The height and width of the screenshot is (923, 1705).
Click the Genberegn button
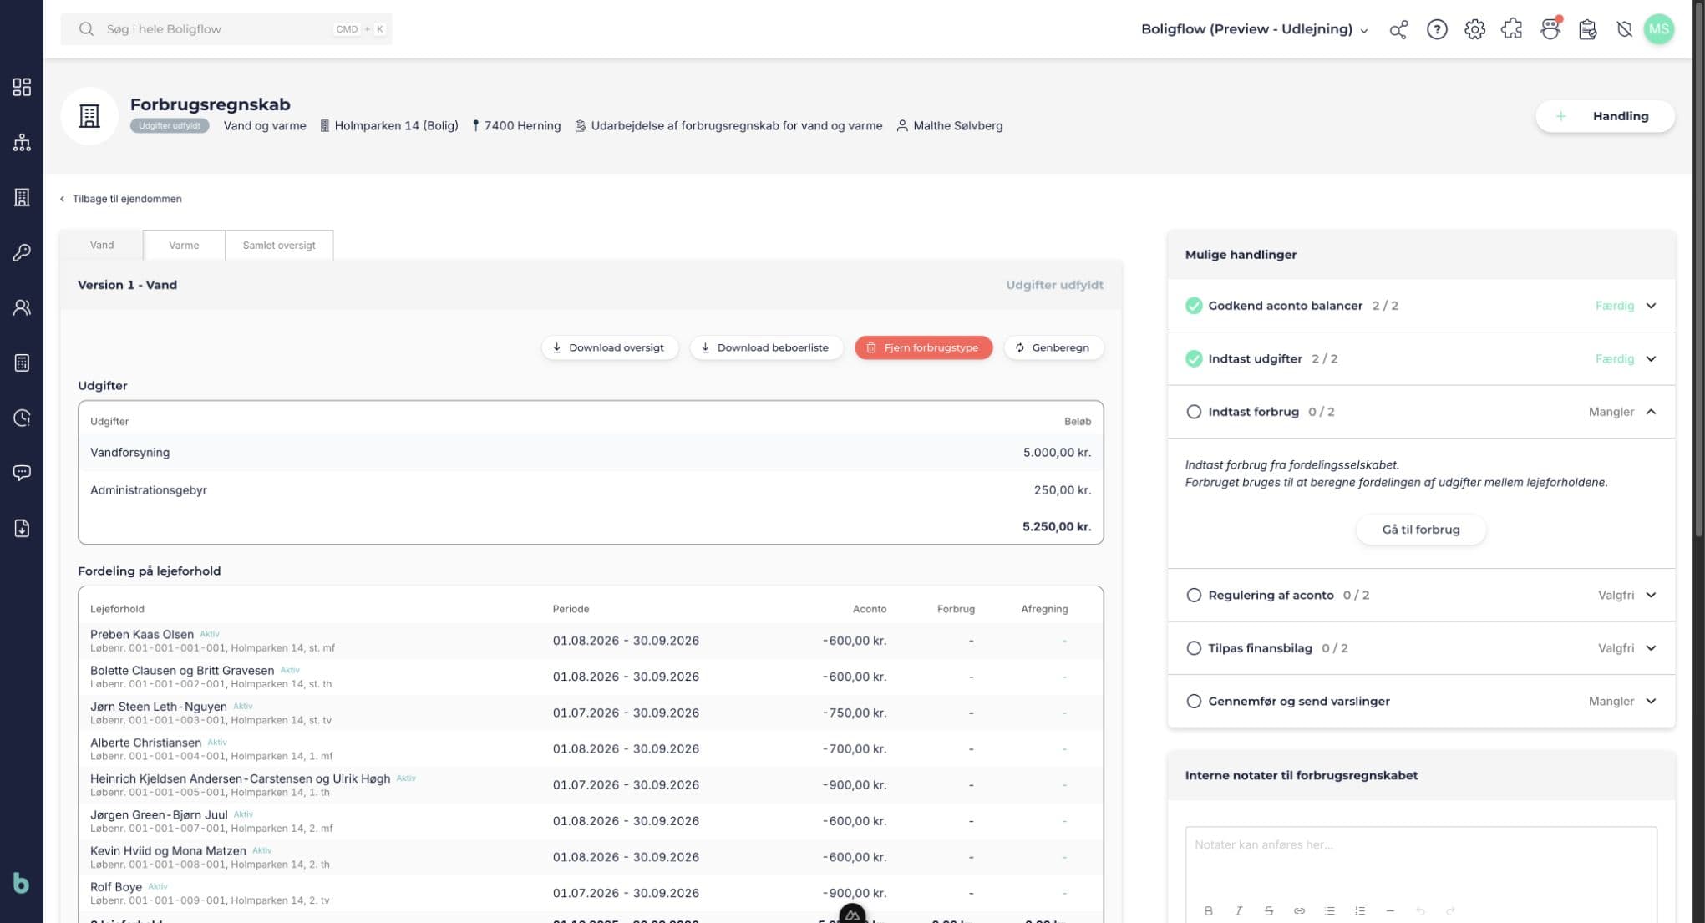pos(1053,347)
